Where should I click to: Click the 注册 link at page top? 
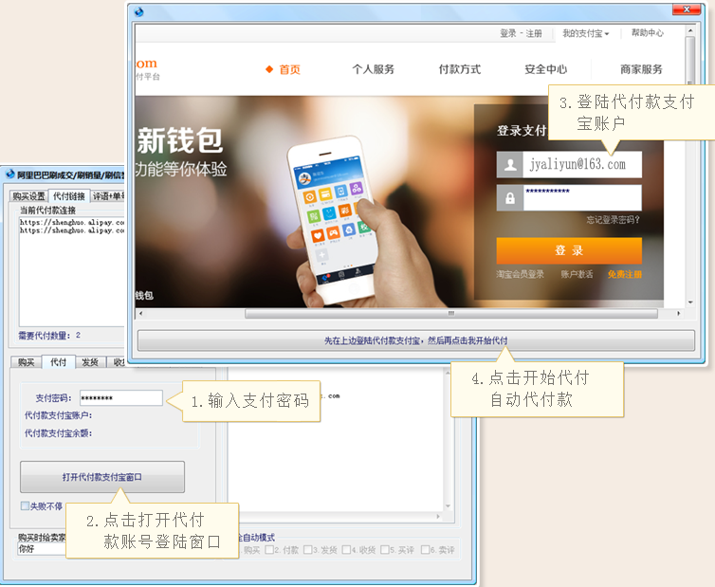tap(534, 33)
